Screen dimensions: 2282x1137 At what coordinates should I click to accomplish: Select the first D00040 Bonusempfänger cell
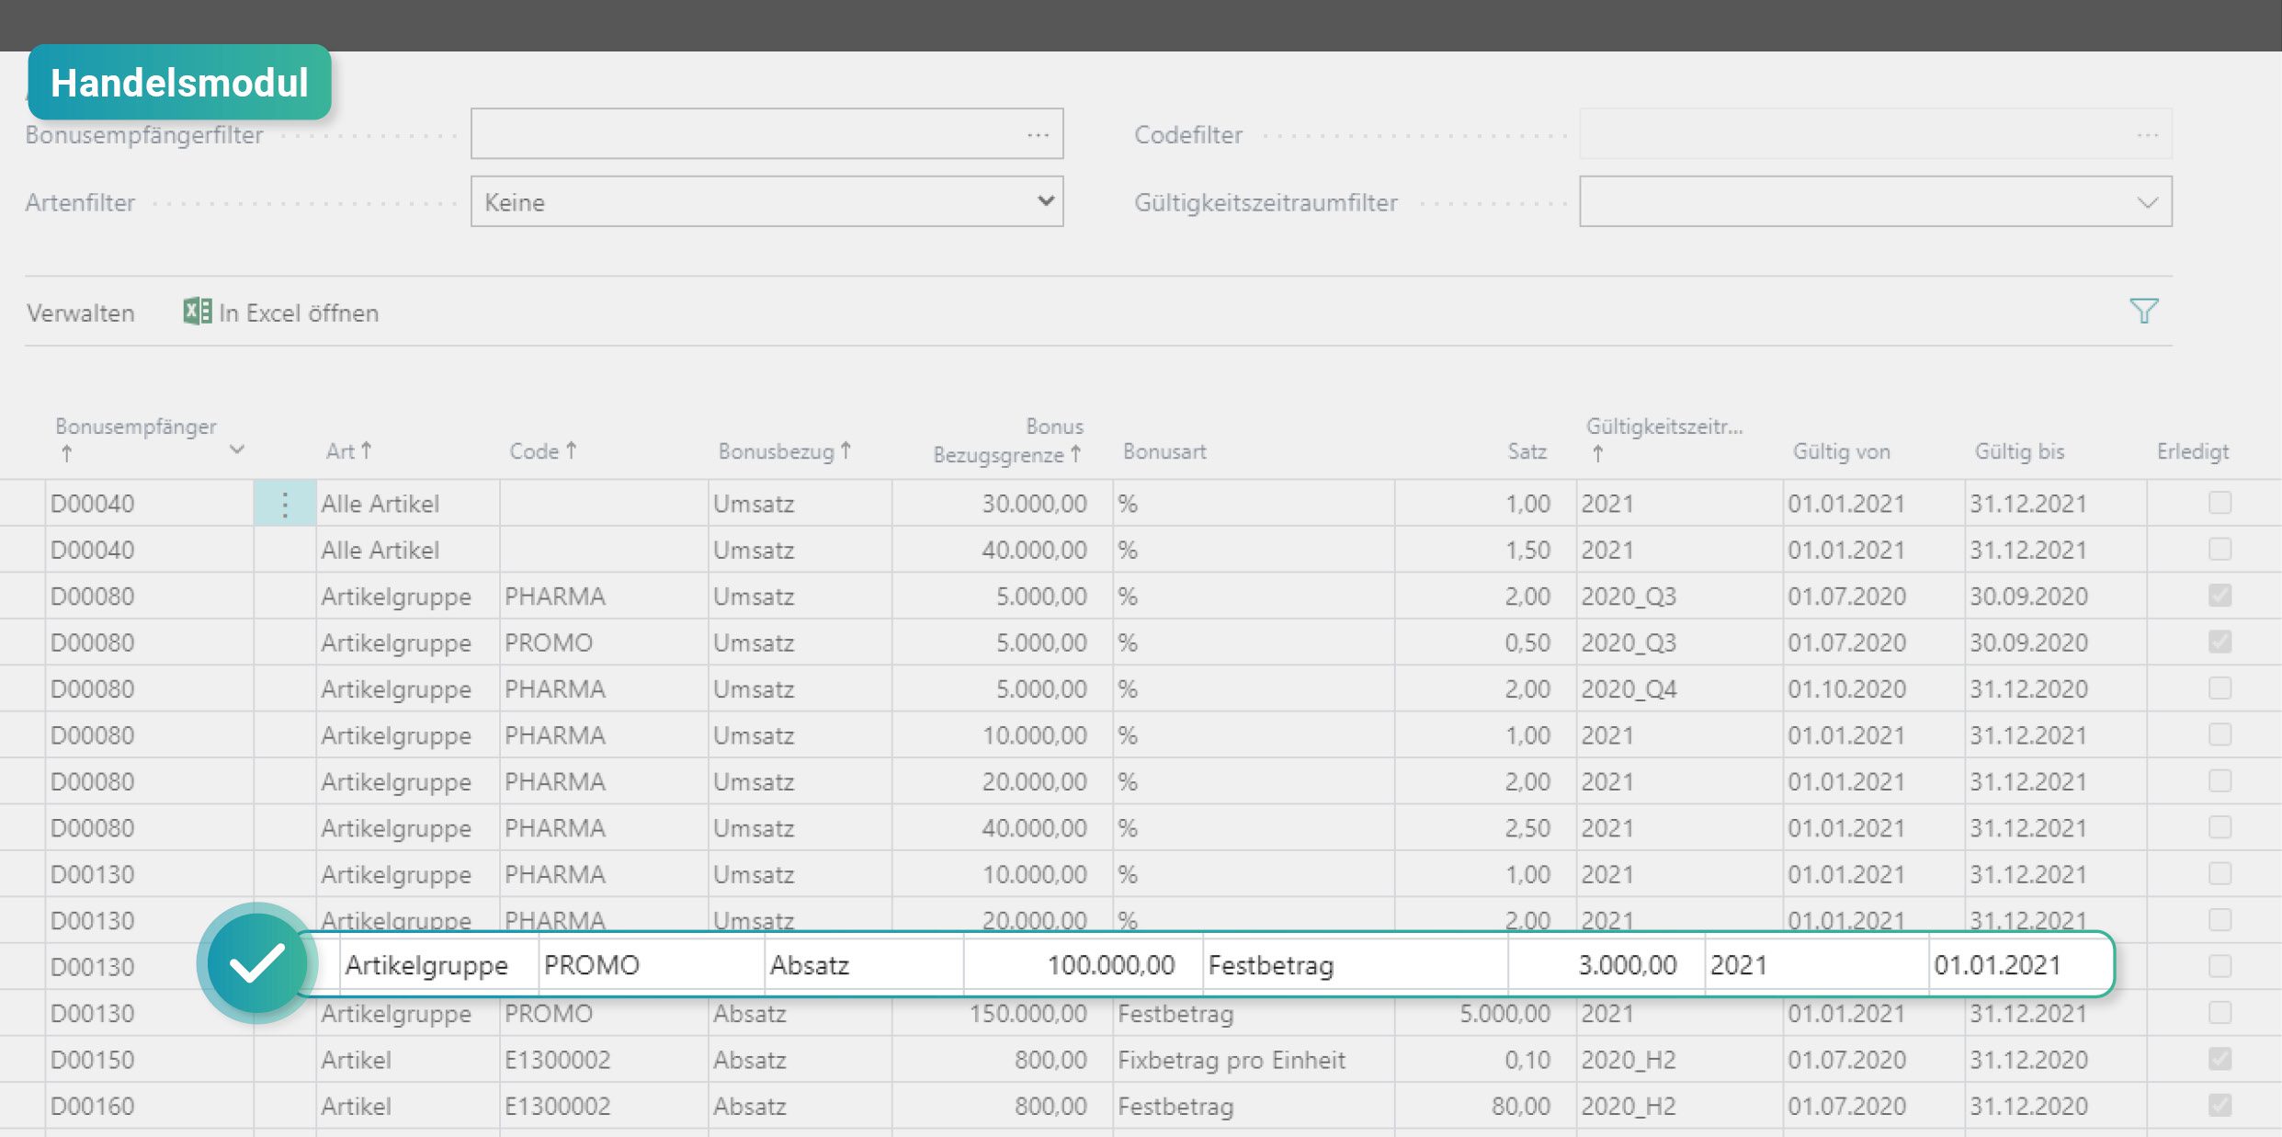click(149, 504)
